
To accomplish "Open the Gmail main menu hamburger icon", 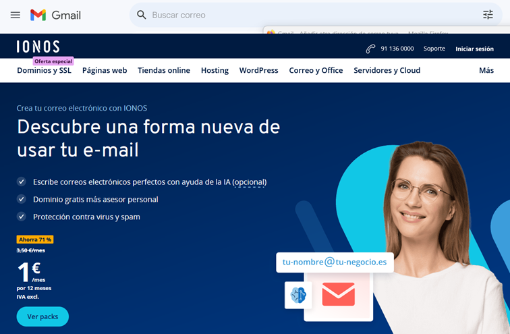I will pyautogui.click(x=16, y=15).
